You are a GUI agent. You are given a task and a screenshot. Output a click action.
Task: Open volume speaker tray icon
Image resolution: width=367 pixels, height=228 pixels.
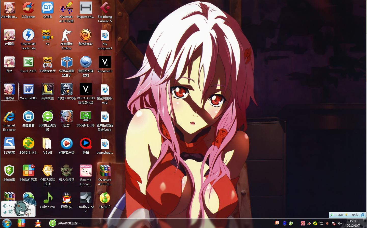(x=340, y=223)
